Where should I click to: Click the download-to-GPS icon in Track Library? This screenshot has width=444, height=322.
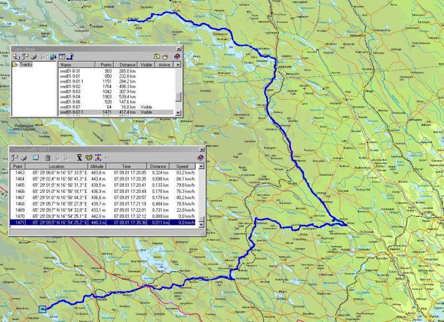pos(53,57)
